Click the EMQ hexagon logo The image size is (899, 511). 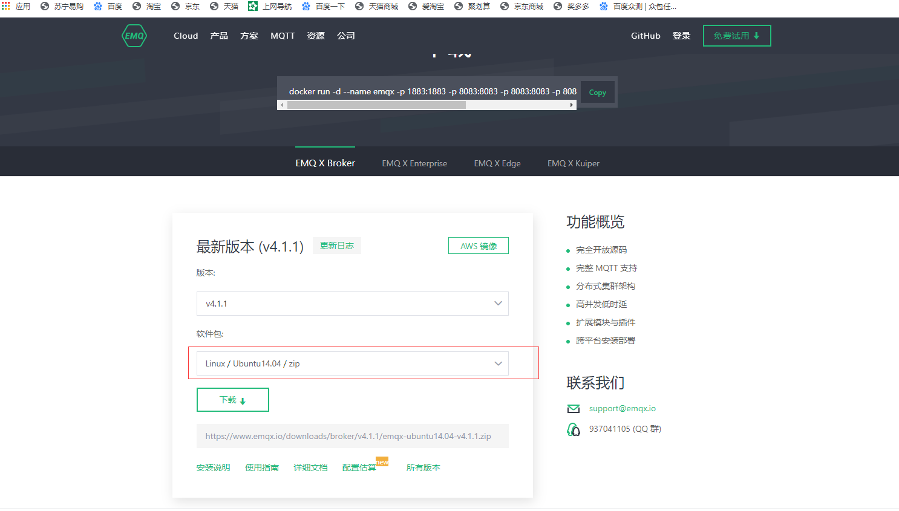134,36
